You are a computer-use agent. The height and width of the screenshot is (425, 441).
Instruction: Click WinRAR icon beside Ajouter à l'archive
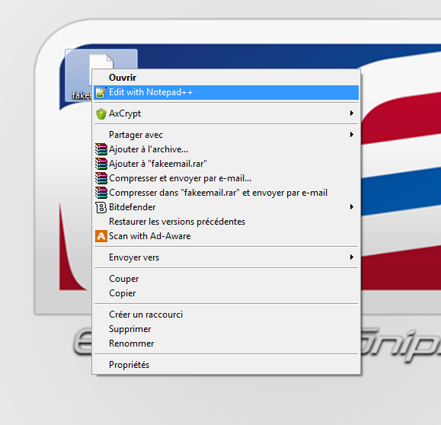point(101,149)
